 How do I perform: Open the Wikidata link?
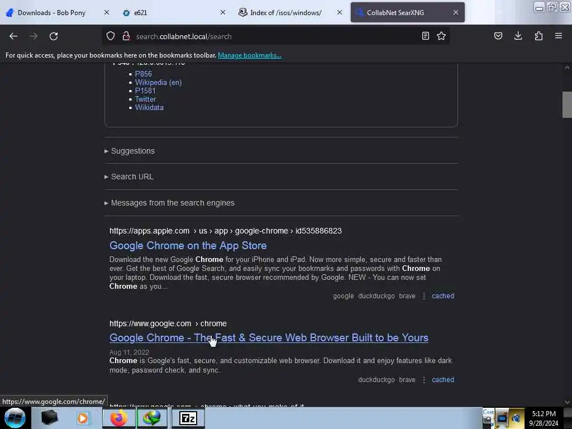[x=149, y=108]
